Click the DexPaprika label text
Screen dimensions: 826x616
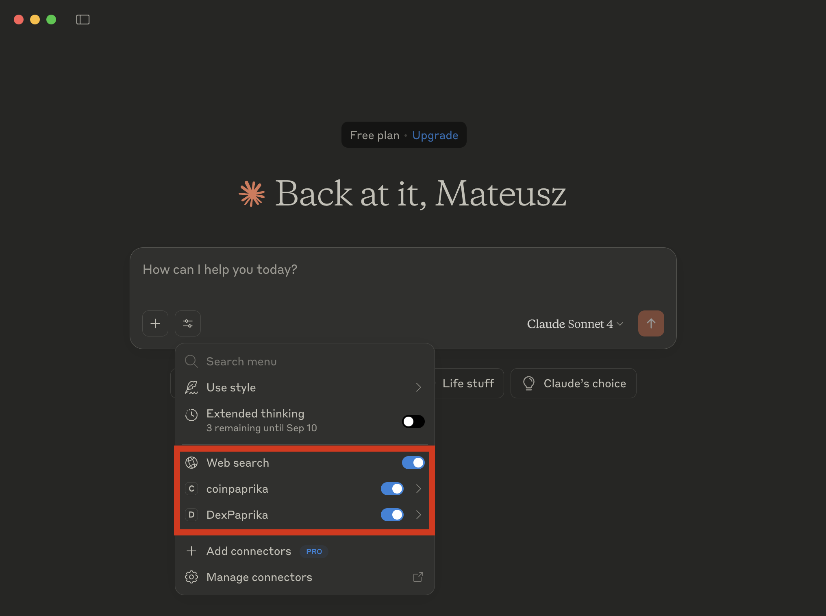click(237, 515)
